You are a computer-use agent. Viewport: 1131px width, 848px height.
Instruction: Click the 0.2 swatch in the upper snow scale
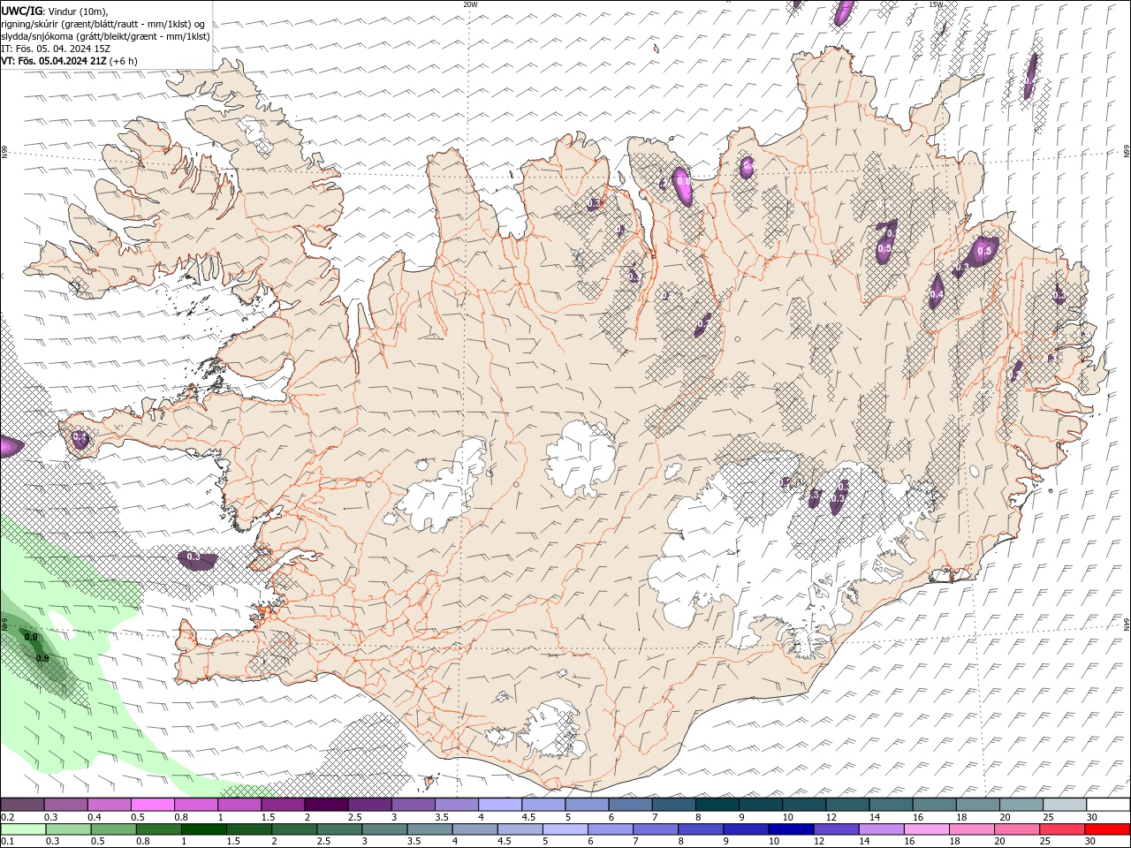pos(23,805)
